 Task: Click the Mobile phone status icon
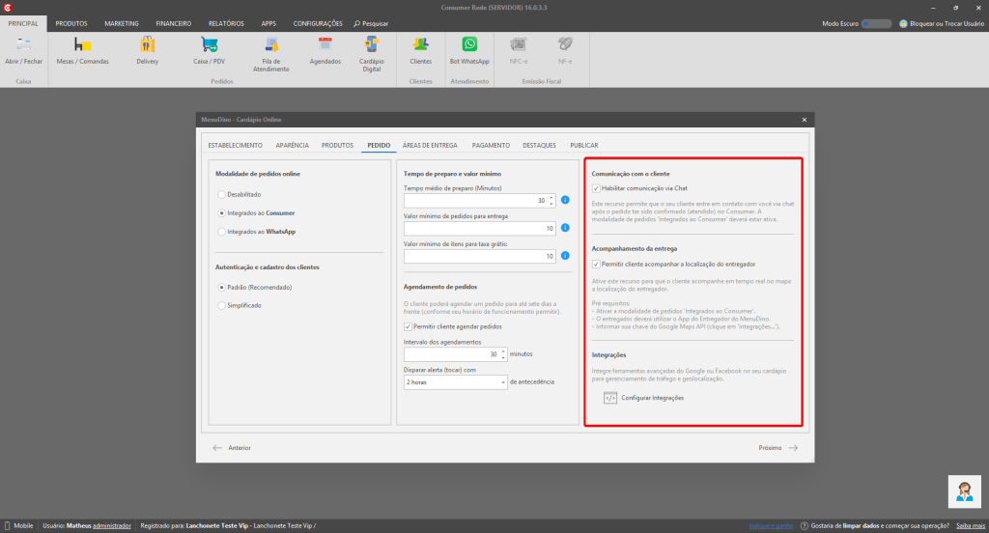8,525
